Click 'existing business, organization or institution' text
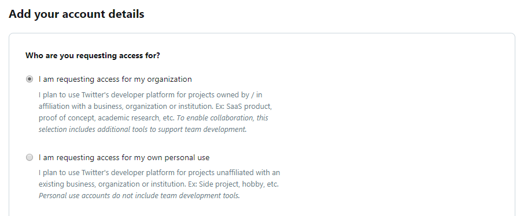524x216 pixels. pos(112,184)
